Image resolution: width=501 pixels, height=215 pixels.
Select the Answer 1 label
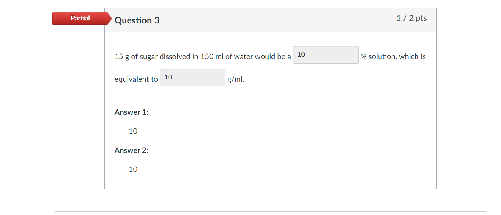click(x=131, y=112)
